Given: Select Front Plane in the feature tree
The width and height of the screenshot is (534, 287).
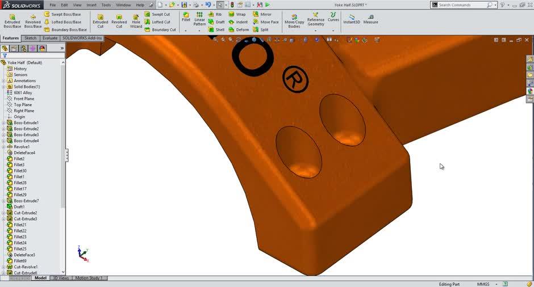Looking at the screenshot, I should click(x=24, y=99).
